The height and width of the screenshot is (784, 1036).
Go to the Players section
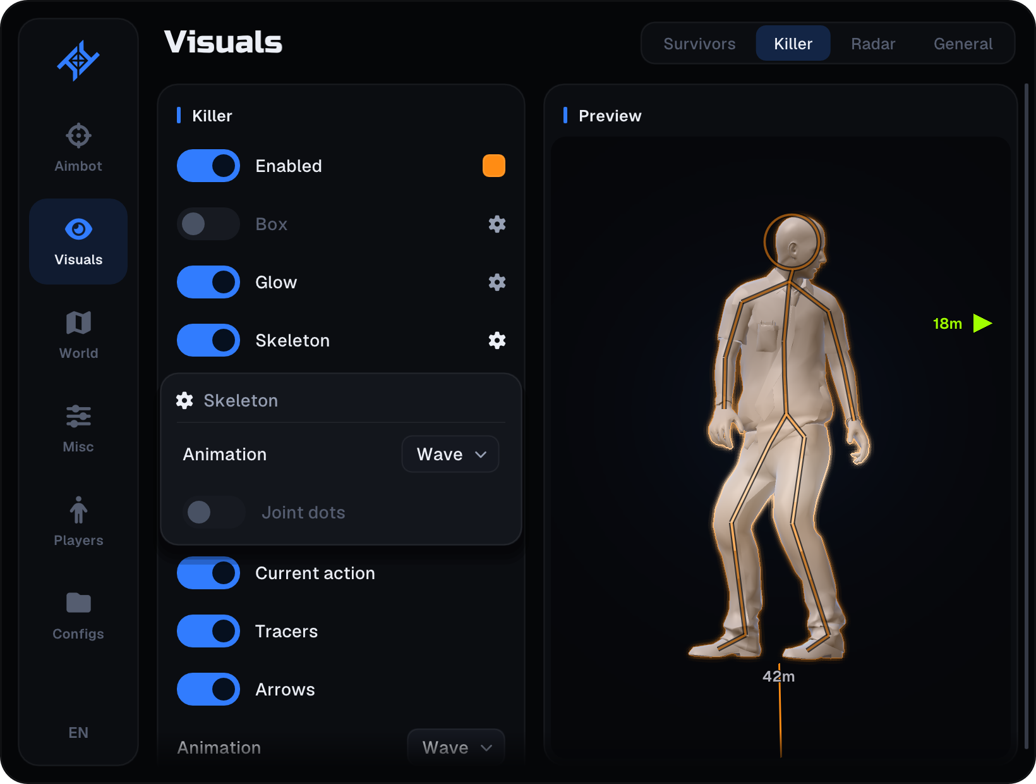[x=78, y=522]
